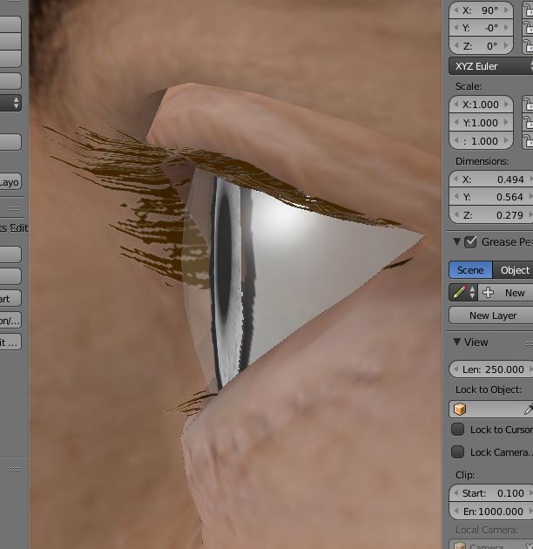The height and width of the screenshot is (549, 533).
Task: Switch to the Scene grease pencil tab
Action: (x=470, y=270)
